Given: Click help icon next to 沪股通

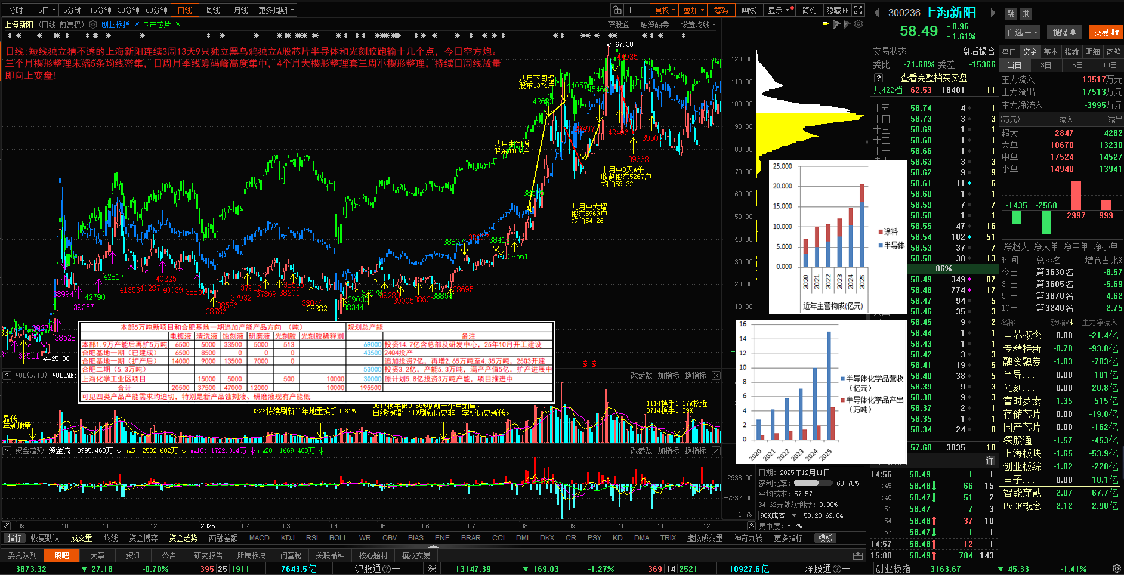Looking at the screenshot, I should (x=387, y=569).
